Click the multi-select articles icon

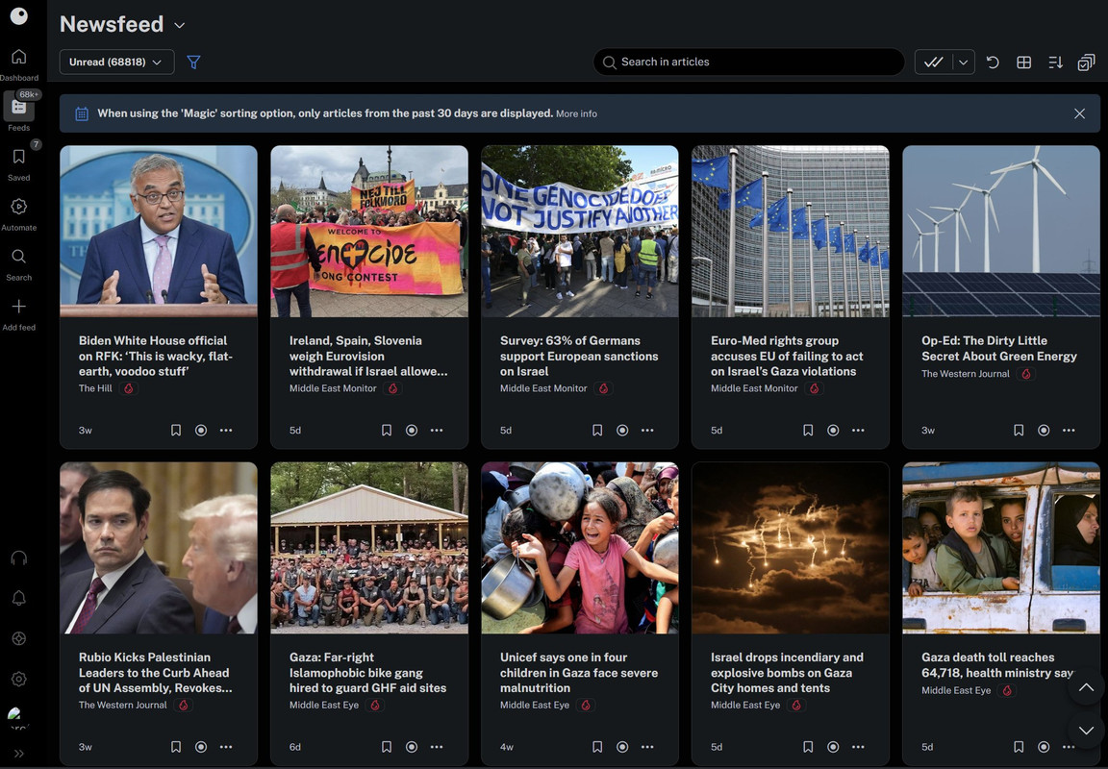point(1086,62)
